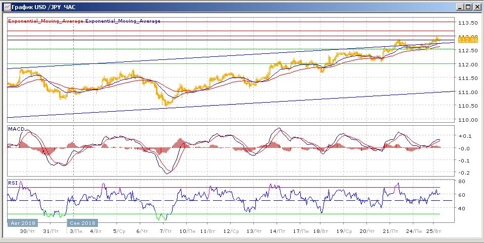This screenshot has width=484, height=243.
Task: Click the chart icon in the title bar
Action: (x=7, y=7)
